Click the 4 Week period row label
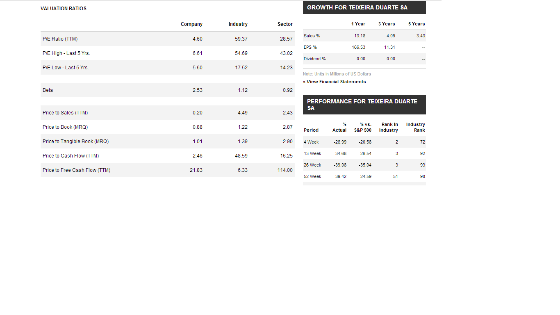Screen dimensions: 560x315 point(311,142)
